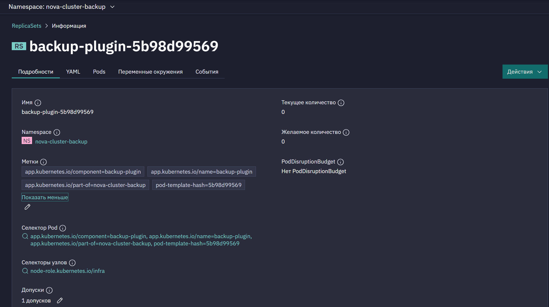Click the 0 value under Текущее количество

(283, 112)
